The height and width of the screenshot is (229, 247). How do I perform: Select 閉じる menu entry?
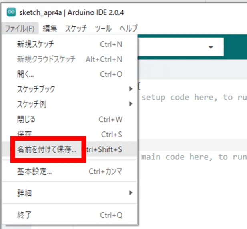[70, 119]
